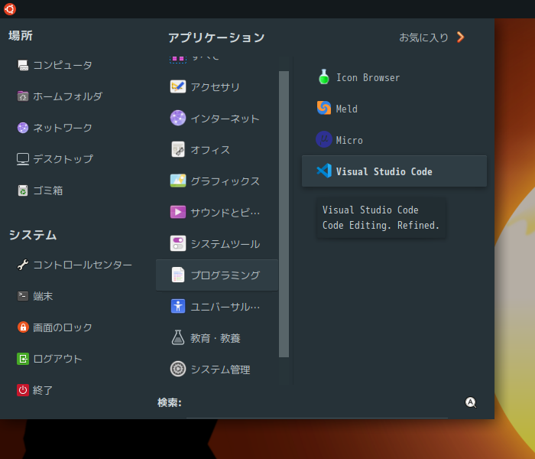
Task: Expand favorites with the orange chevron arrow
Action: (x=460, y=37)
